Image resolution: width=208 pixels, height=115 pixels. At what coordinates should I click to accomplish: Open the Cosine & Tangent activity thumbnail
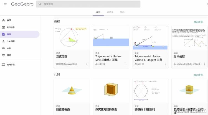150,38
